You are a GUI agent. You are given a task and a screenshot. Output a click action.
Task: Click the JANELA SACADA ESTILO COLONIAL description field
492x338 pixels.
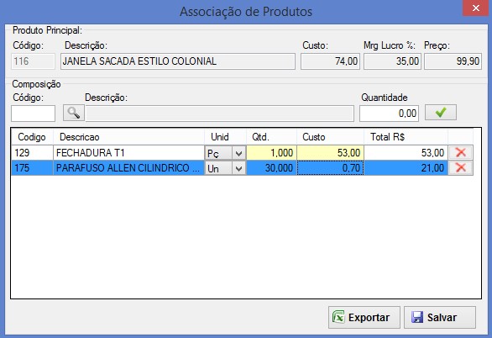[178, 61]
